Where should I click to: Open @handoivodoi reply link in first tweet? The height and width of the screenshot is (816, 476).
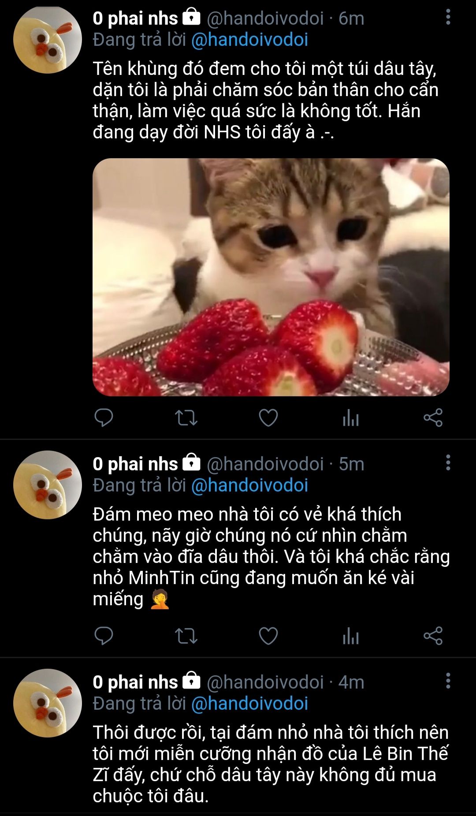click(x=249, y=40)
